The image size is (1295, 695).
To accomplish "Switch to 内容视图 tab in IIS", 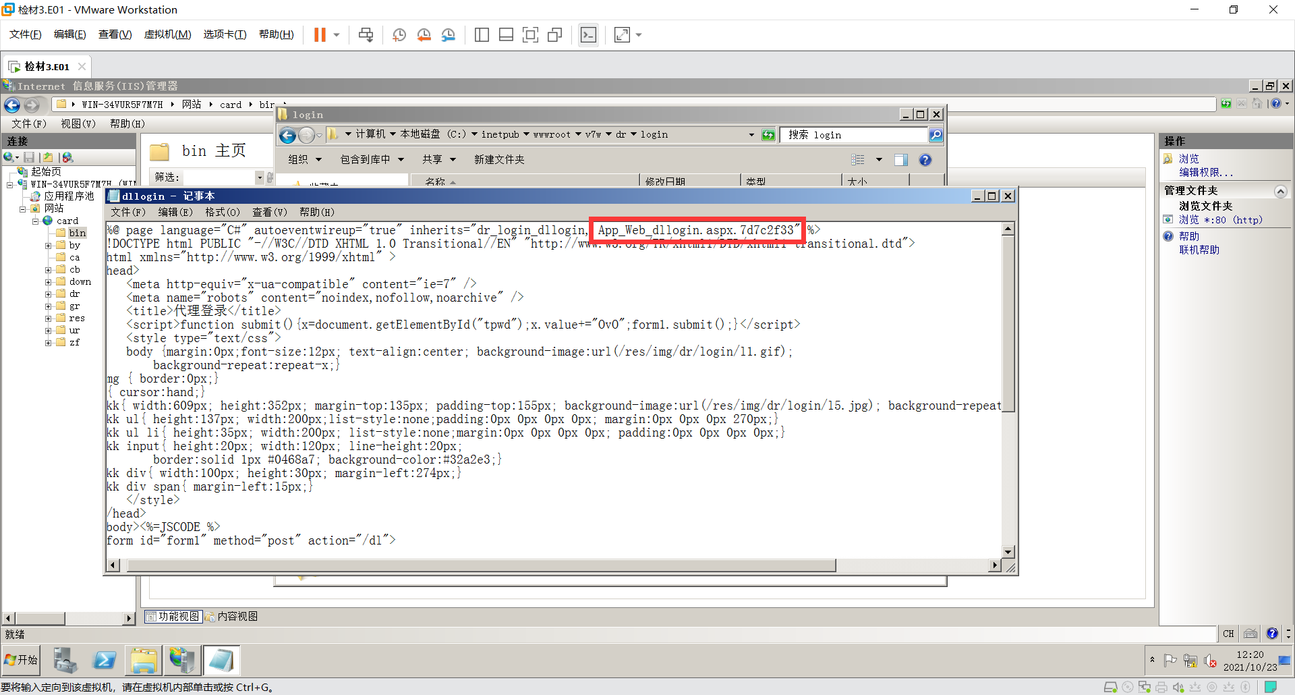I will point(231,617).
